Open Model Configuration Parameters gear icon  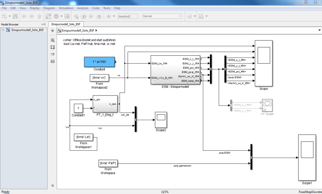click(x=56, y=16)
